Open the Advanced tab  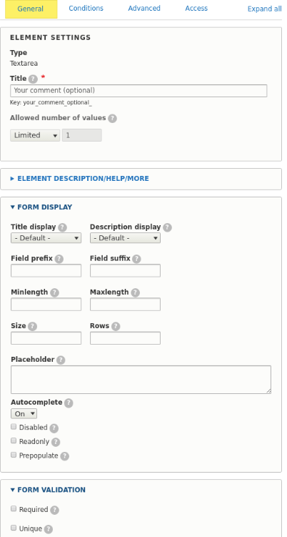[x=144, y=8]
